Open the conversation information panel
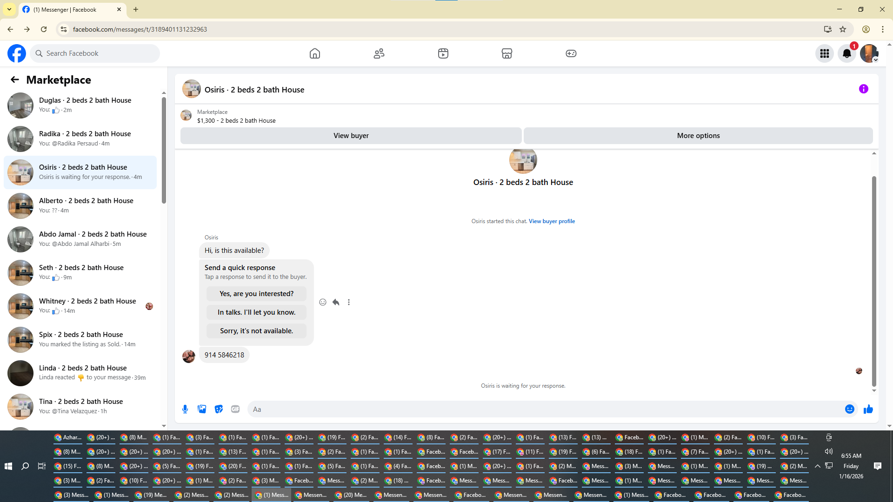 (863, 89)
